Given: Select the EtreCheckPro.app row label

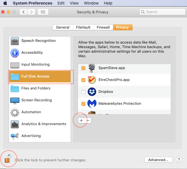Looking at the screenshot, I should (114, 80).
